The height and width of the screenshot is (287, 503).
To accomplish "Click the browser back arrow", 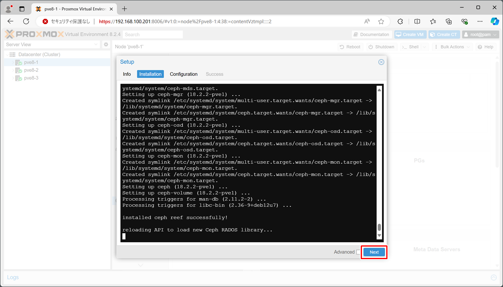I will (11, 22).
